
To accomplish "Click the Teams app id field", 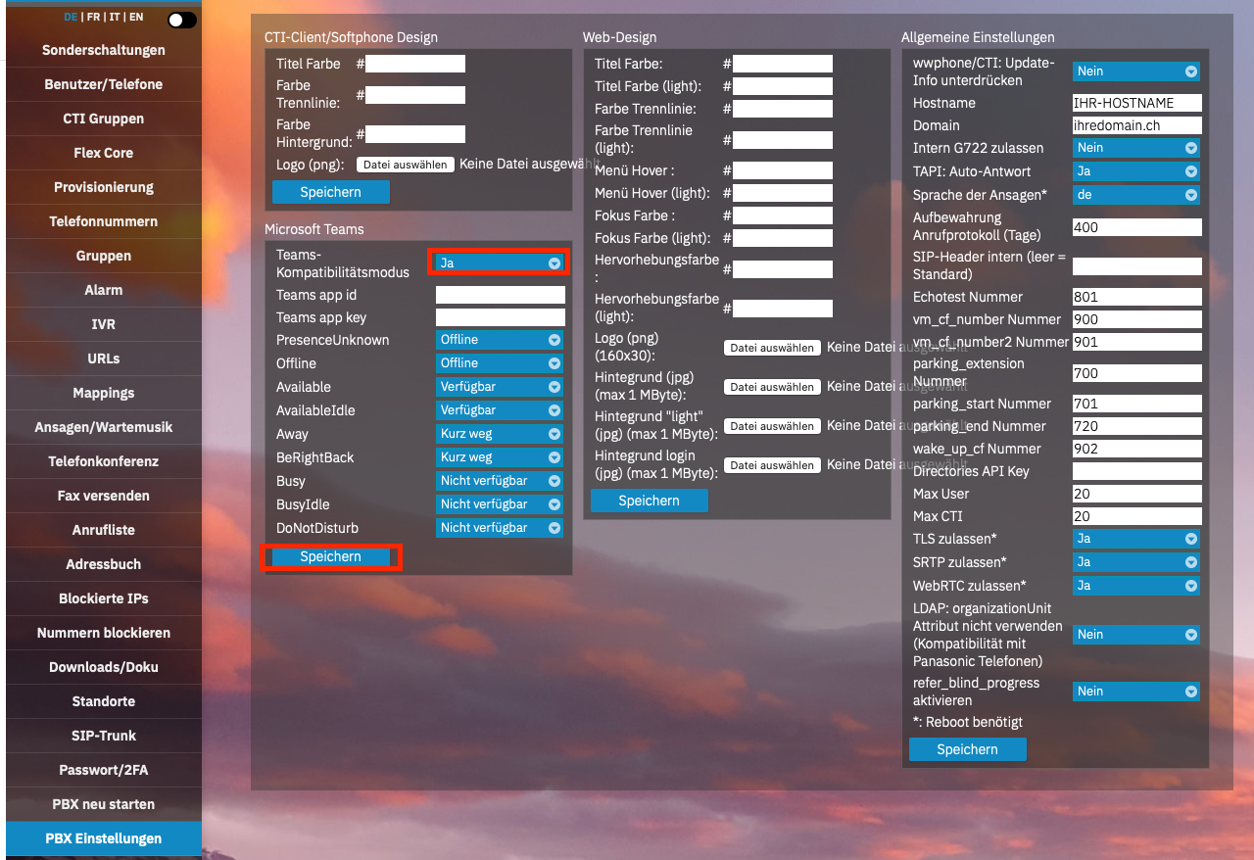I will point(500,295).
